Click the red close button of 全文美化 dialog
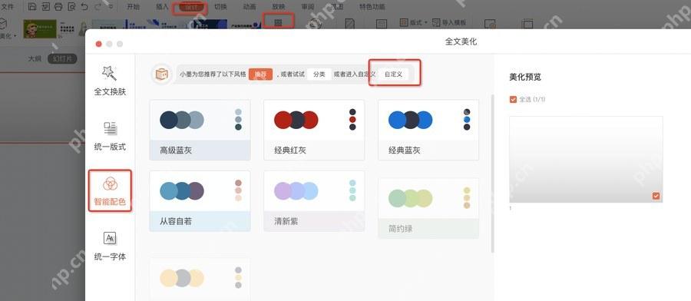This screenshot has width=691, height=301. click(99, 44)
